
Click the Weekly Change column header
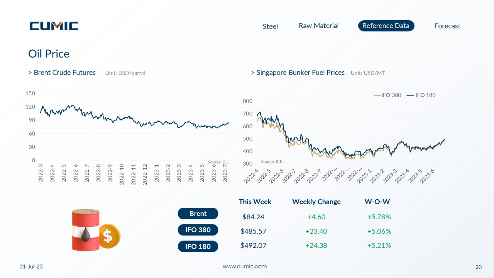pyautogui.click(x=316, y=202)
